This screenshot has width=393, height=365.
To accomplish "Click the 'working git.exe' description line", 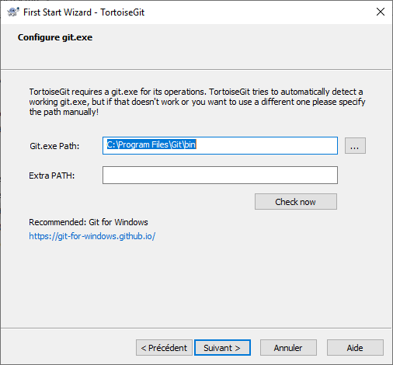I will coord(197,102).
